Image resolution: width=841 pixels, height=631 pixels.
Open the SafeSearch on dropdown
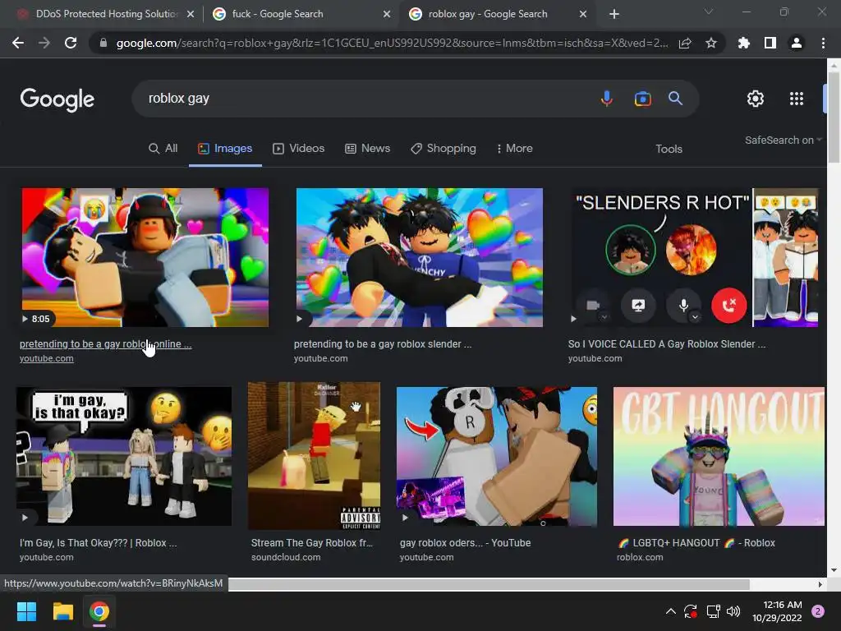coord(783,140)
